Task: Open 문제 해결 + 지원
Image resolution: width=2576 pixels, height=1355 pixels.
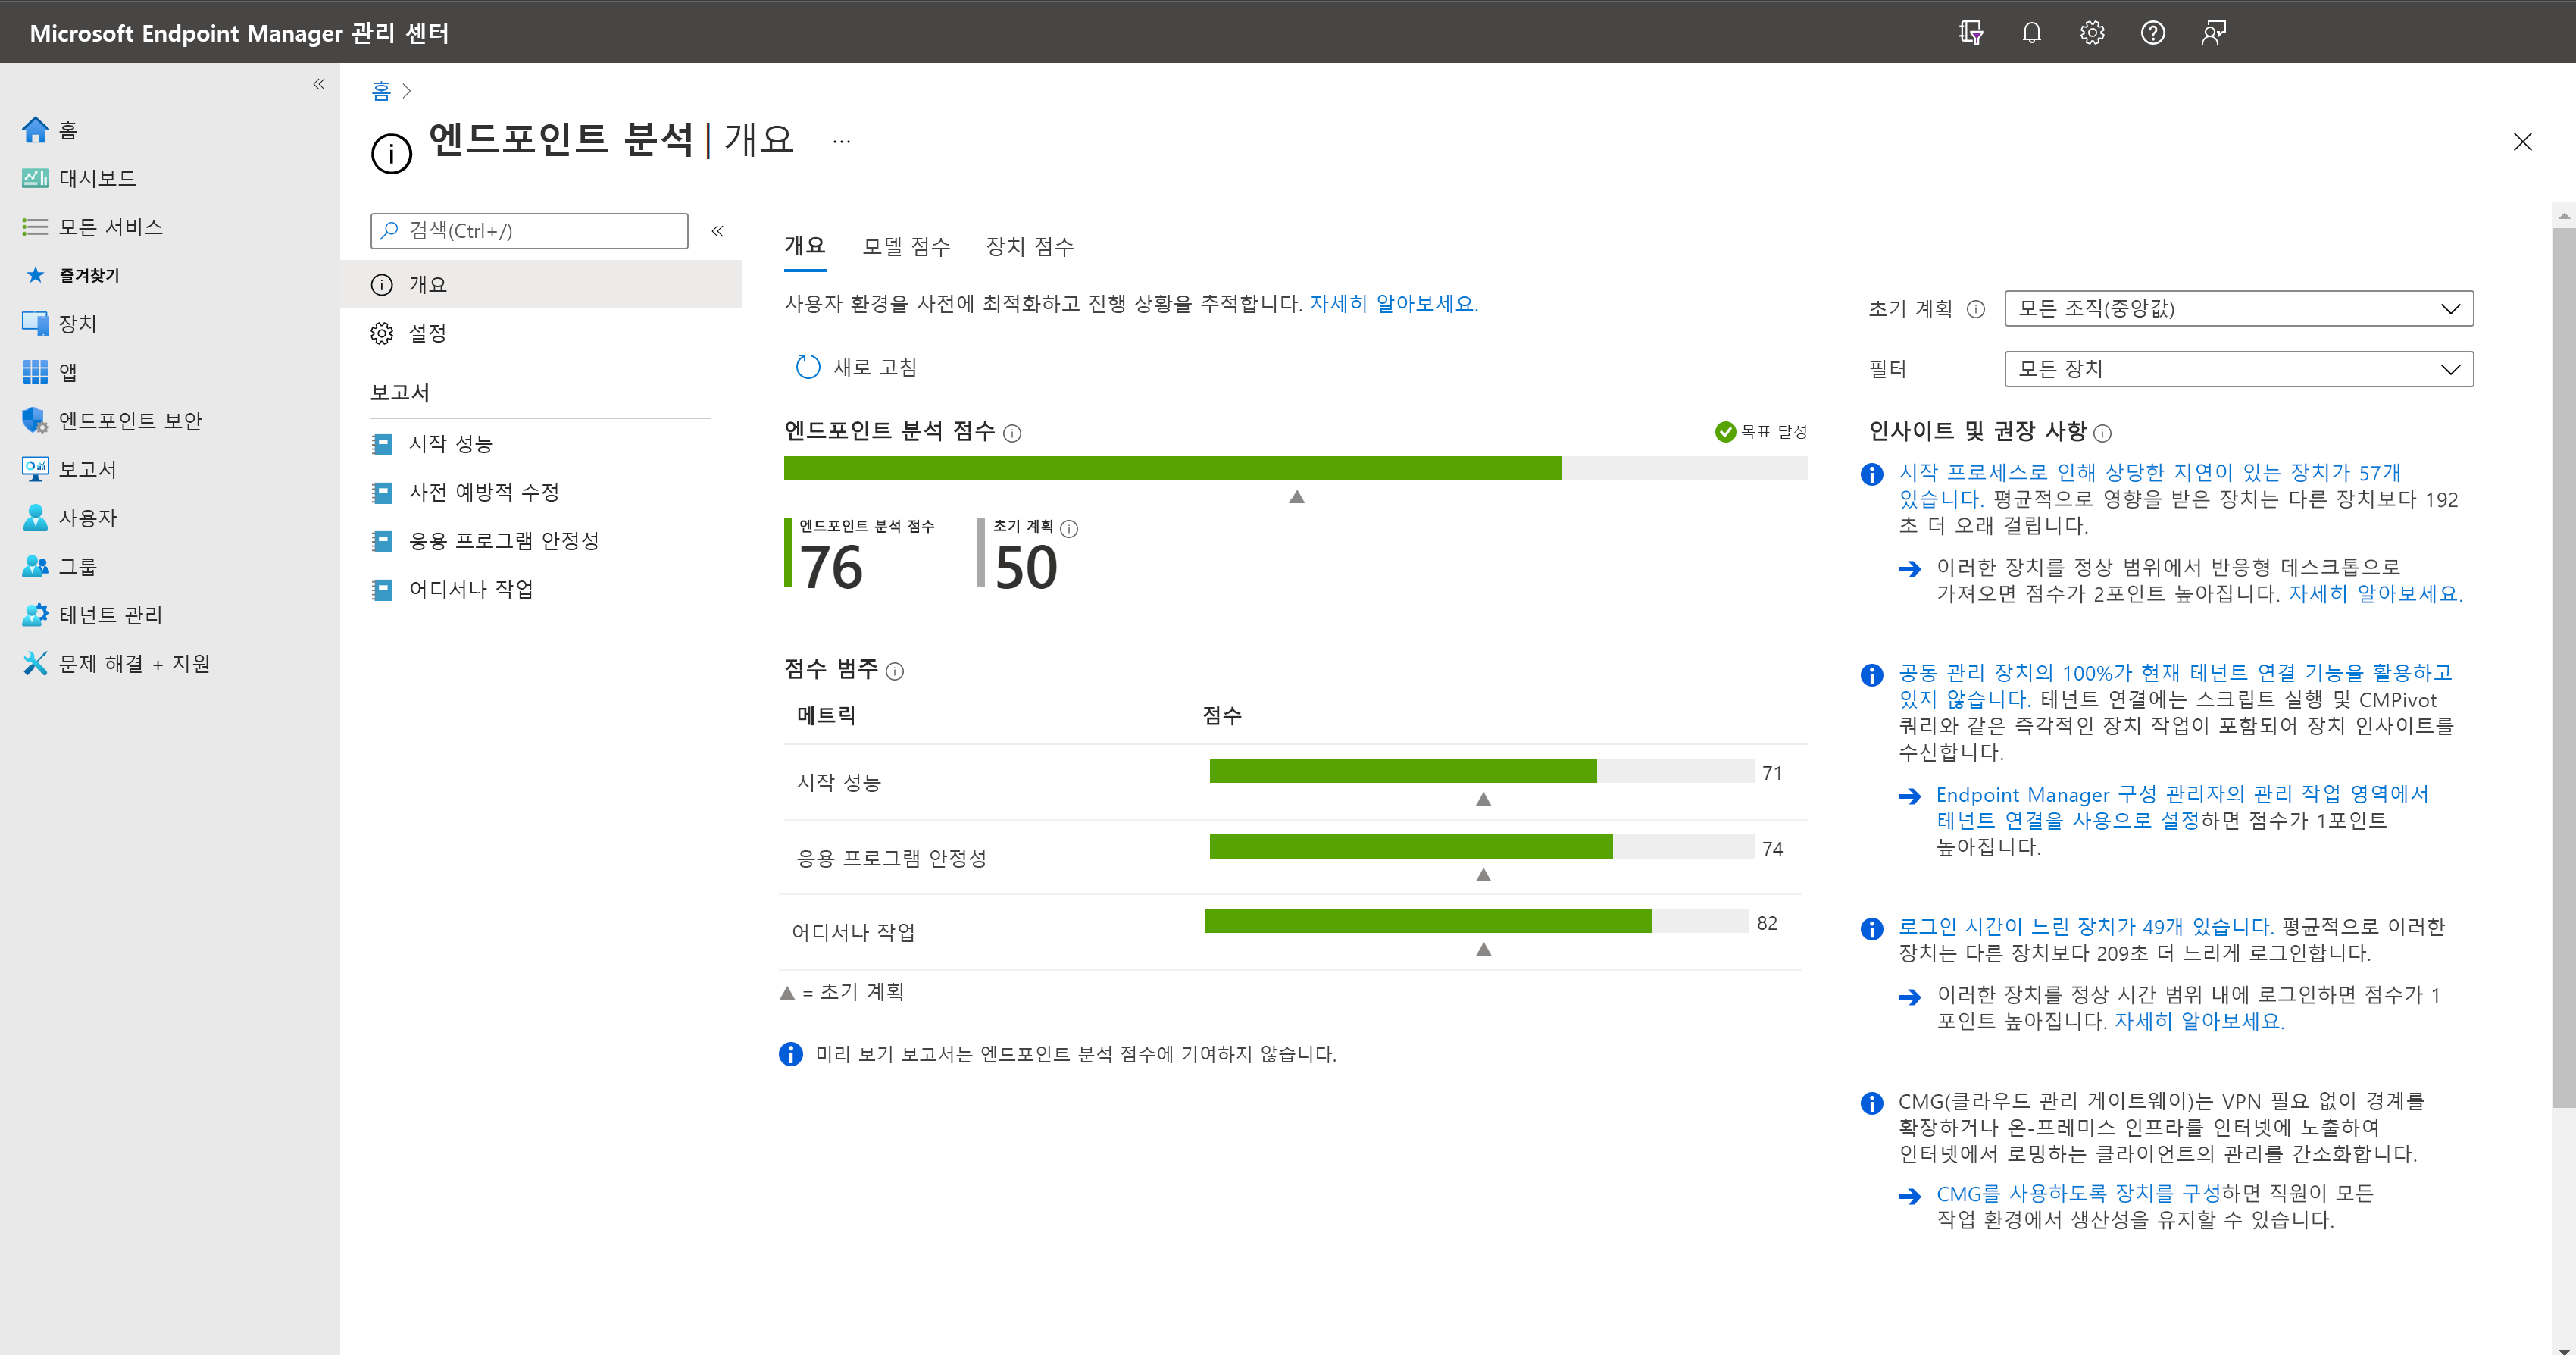Action: point(116,663)
